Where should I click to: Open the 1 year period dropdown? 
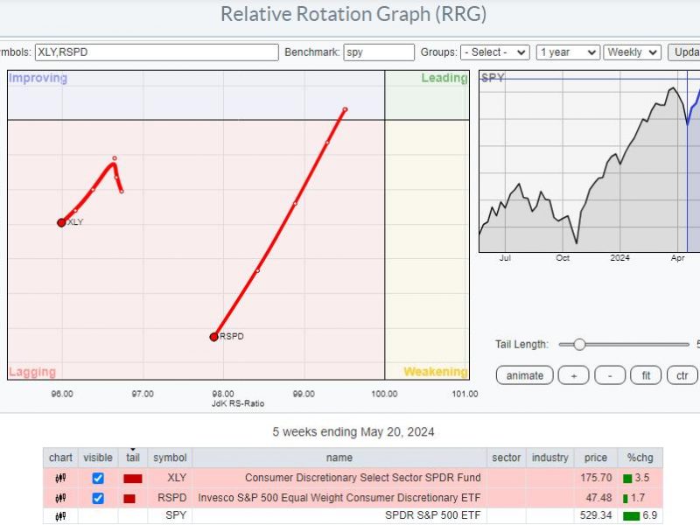567,52
